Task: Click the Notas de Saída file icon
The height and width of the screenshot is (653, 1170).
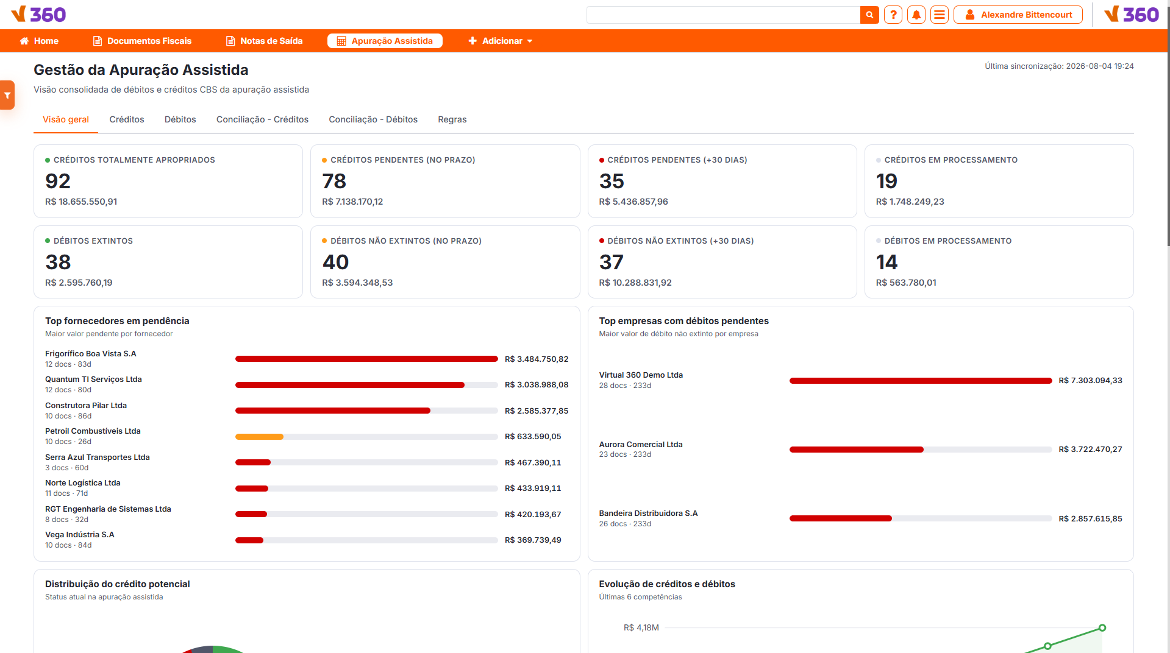Action: [x=230, y=41]
